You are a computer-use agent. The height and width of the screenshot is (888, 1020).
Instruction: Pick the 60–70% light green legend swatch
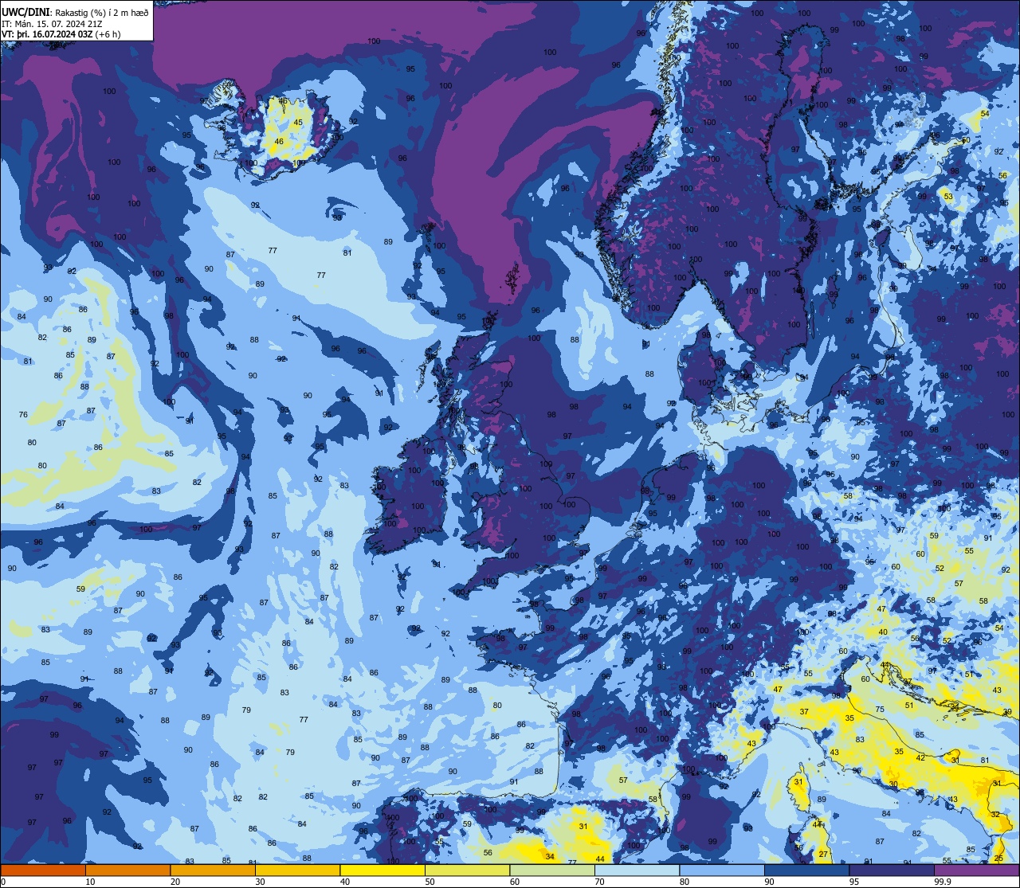pyautogui.click(x=552, y=870)
